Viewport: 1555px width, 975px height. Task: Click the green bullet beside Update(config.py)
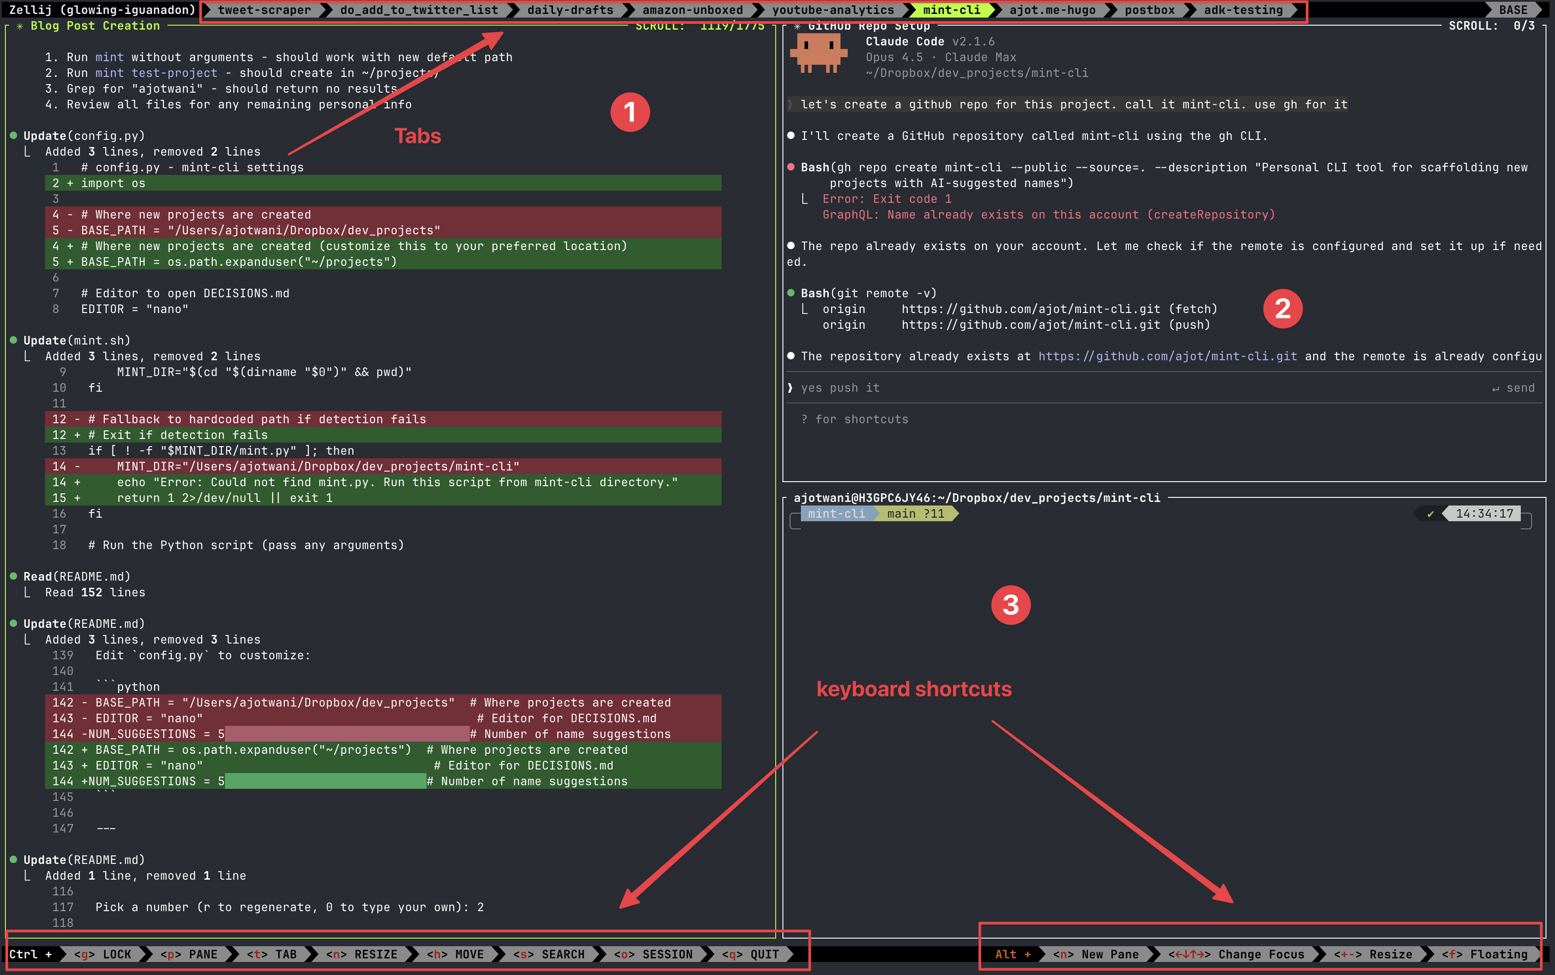13,136
